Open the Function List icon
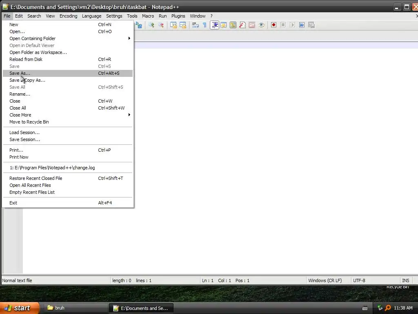This screenshot has height=314, width=418. (242, 25)
